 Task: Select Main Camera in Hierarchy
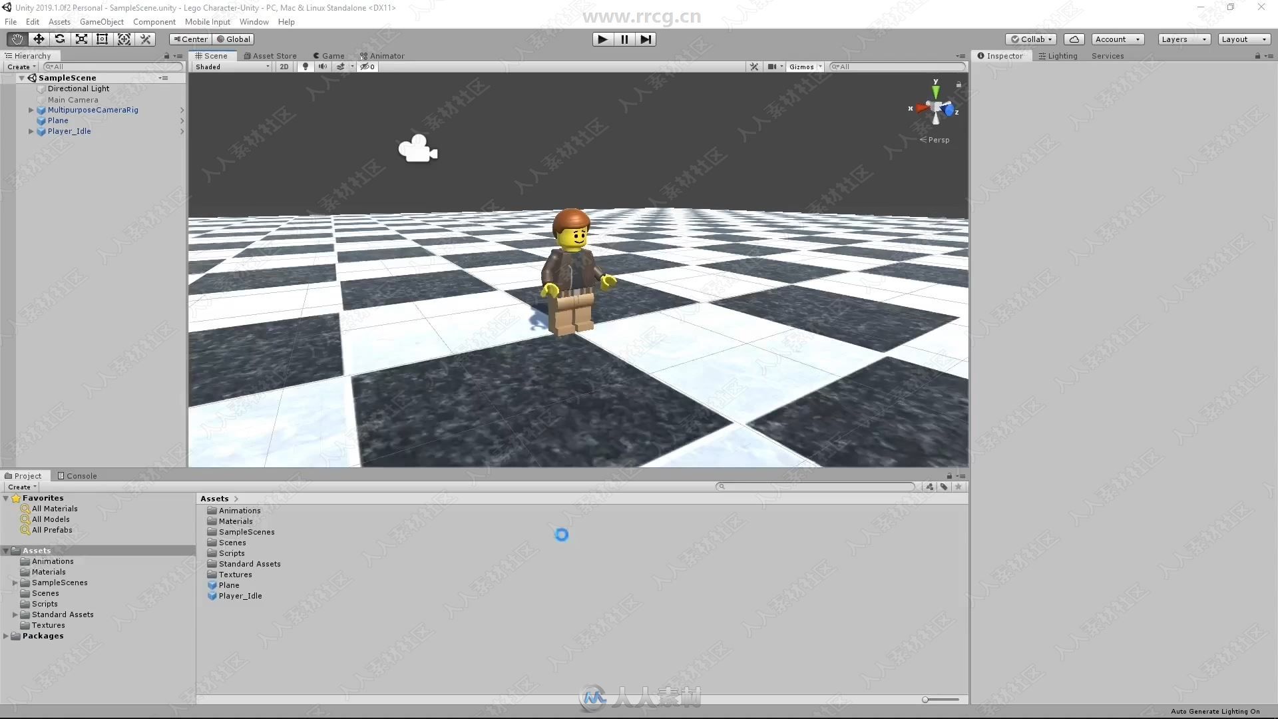[x=73, y=100]
